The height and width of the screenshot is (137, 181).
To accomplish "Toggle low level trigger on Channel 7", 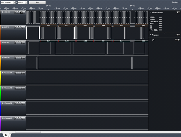I will [24, 118].
